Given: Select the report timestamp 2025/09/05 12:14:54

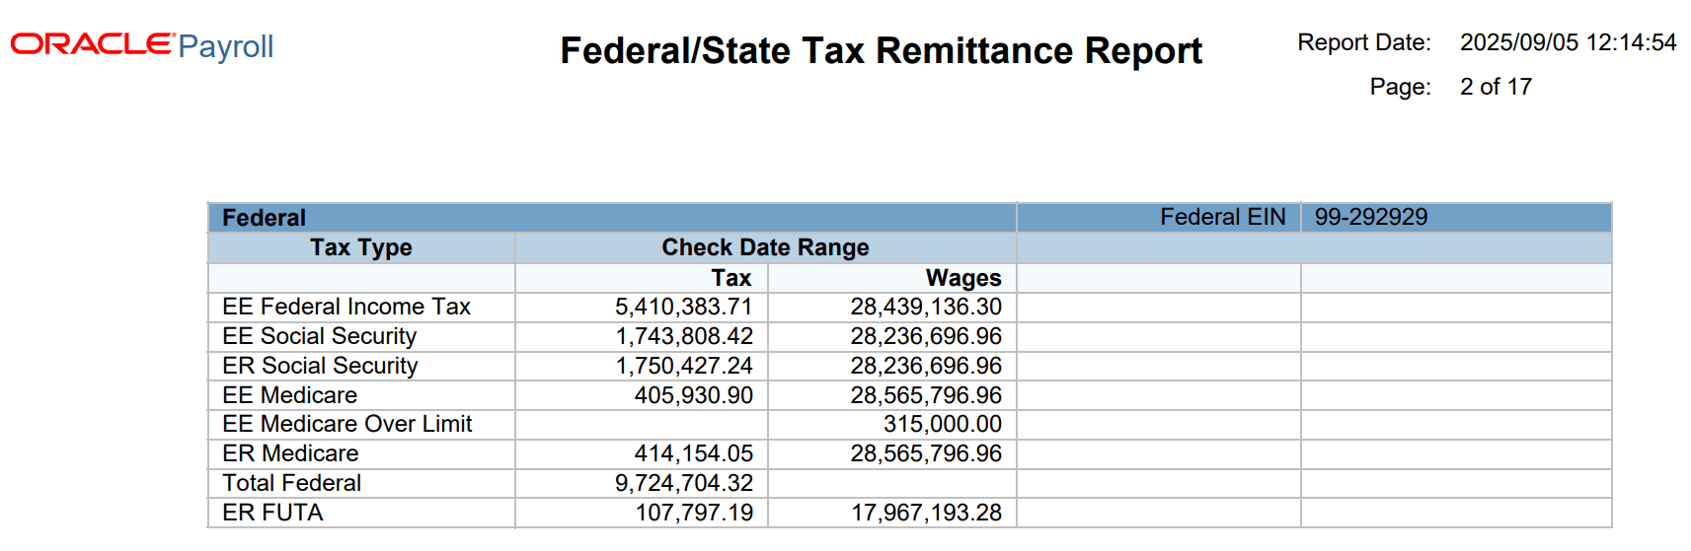Looking at the screenshot, I should click(1568, 42).
